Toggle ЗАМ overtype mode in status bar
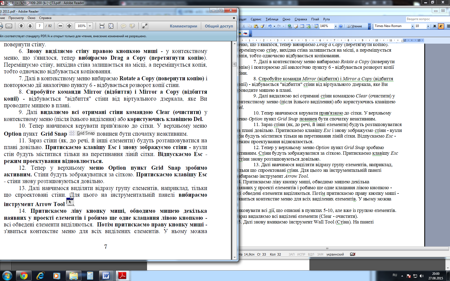Screen dimensions: 450x281 coord(320,254)
